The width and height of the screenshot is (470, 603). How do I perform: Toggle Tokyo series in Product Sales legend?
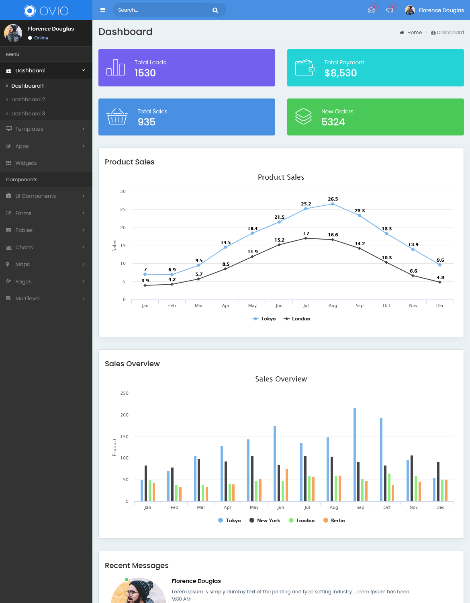(x=264, y=319)
